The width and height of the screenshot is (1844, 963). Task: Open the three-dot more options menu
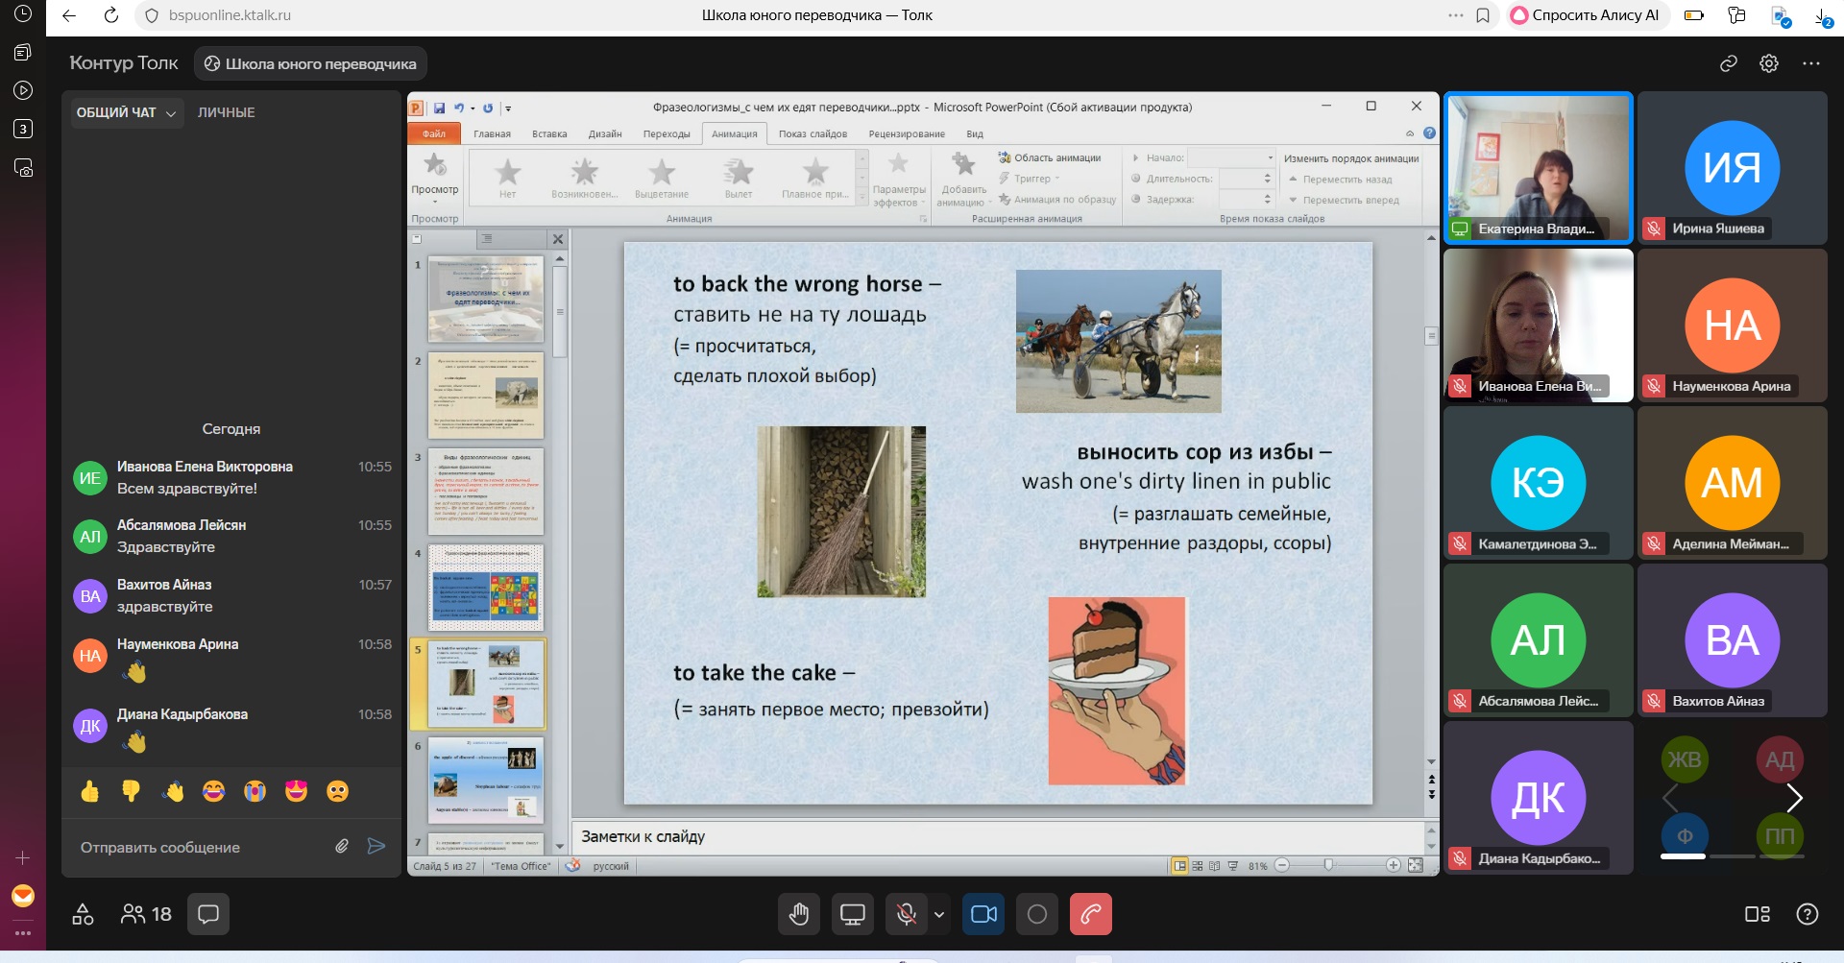click(1810, 63)
